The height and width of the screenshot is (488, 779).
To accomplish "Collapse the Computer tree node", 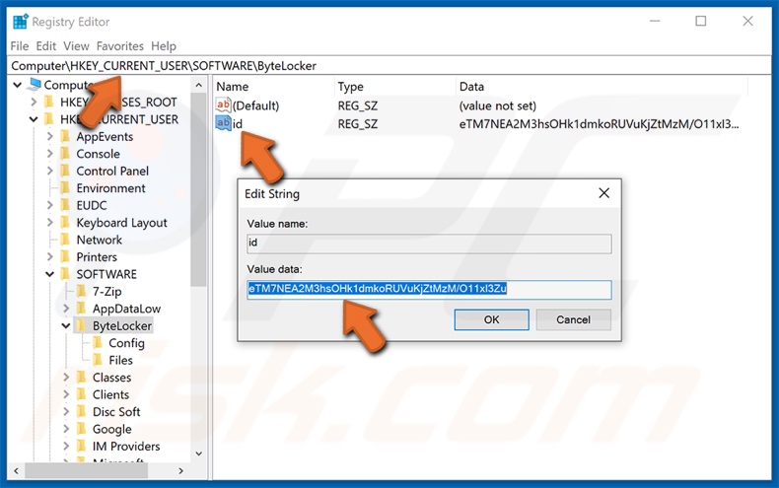I will (x=18, y=85).
